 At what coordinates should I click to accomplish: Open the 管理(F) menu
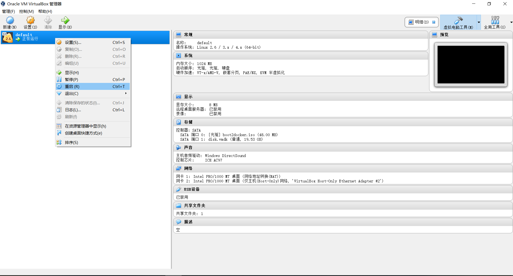9,11
